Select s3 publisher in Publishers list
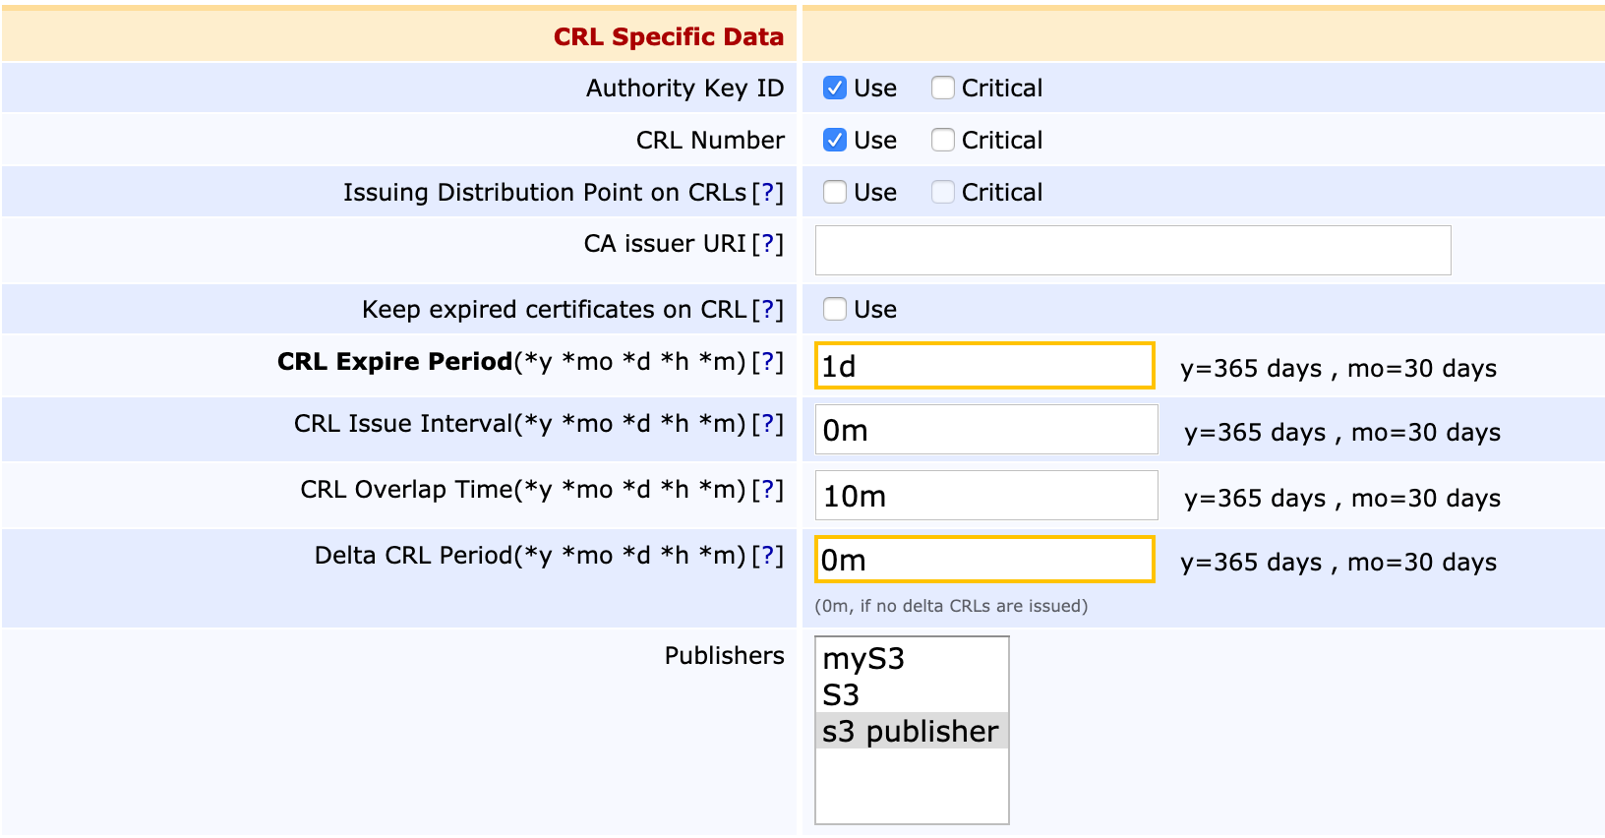The height and width of the screenshot is (838, 1605). point(911,732)
